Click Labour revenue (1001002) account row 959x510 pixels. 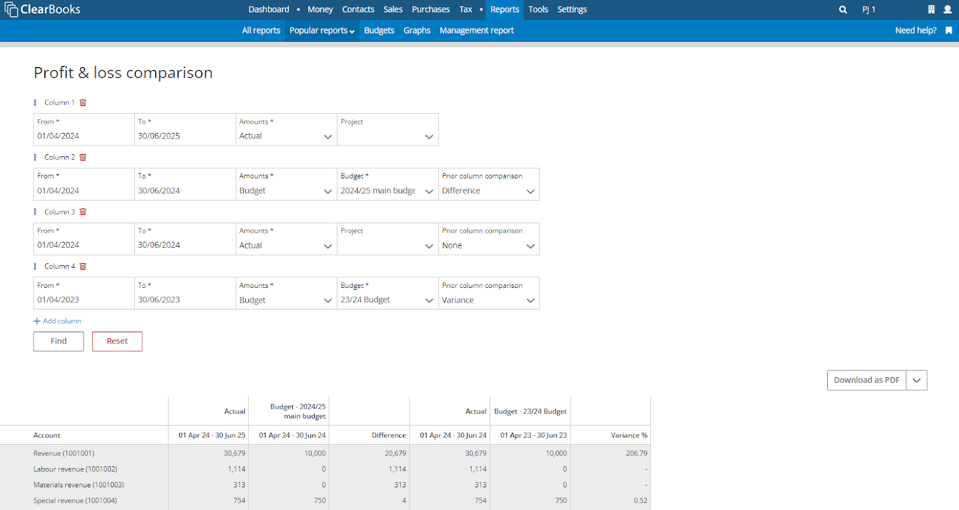pyautogui.click(x=325, y=469)
